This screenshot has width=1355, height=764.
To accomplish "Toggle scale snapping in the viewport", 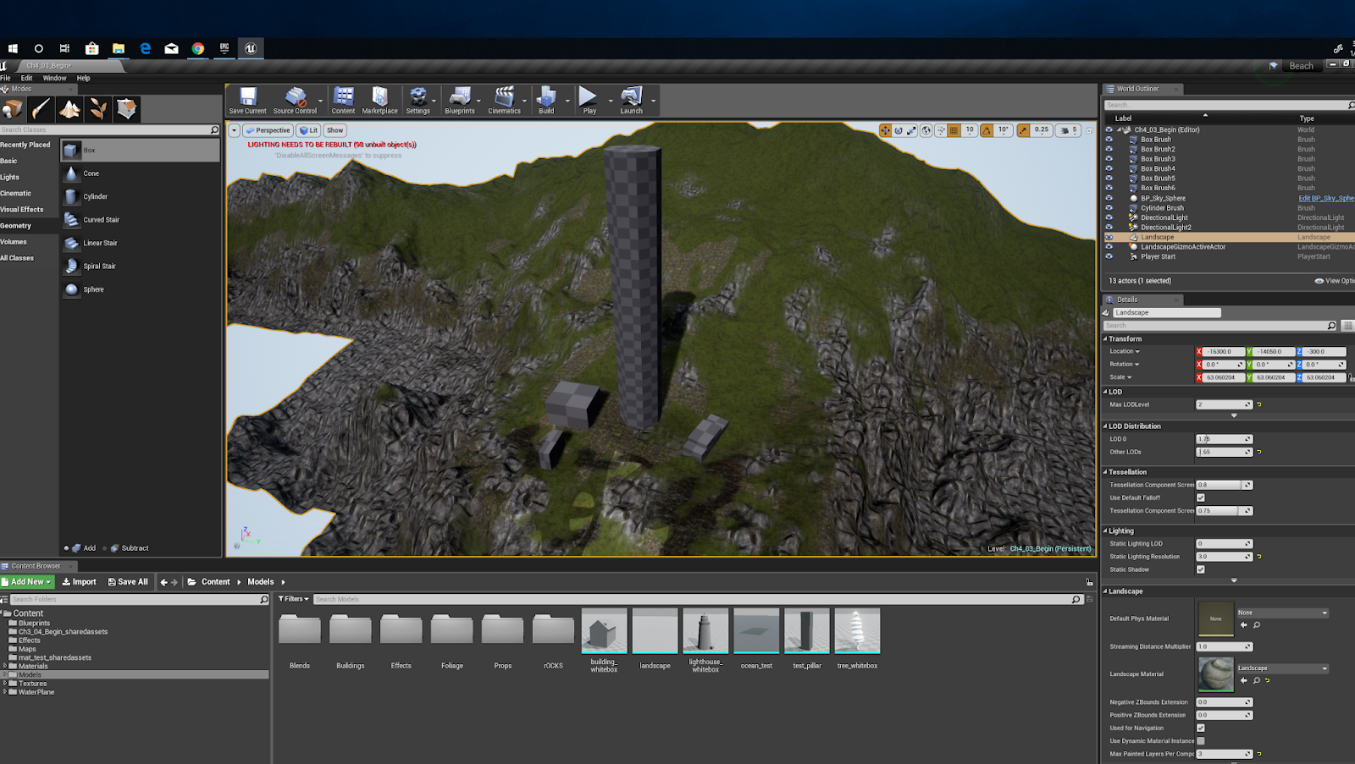I will coord(1024,130).
